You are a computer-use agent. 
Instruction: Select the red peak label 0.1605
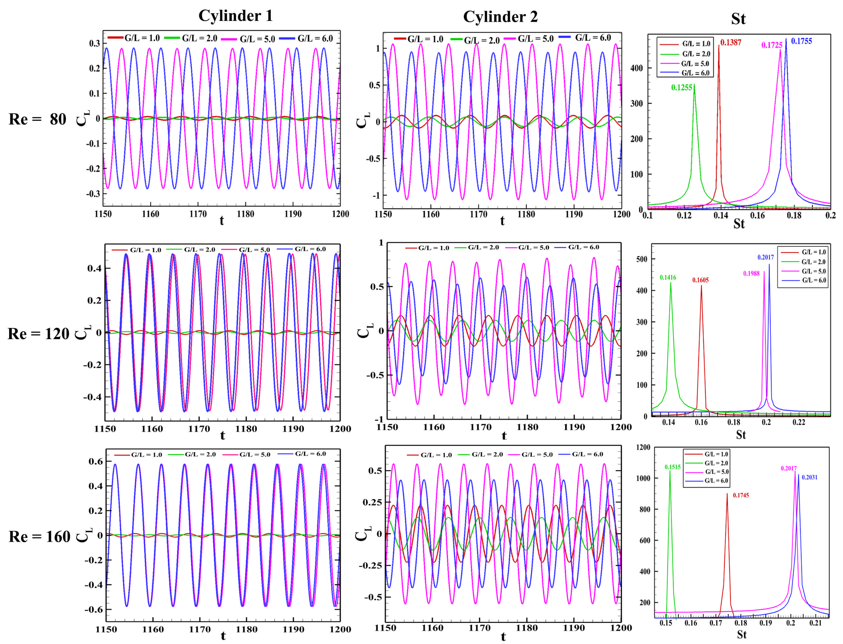(x=701, y=280)
